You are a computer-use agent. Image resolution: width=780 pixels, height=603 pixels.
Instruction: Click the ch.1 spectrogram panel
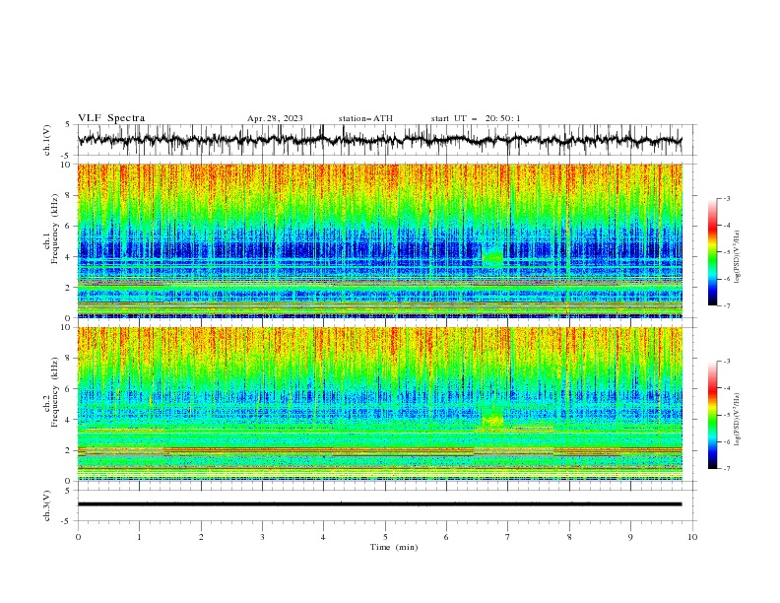click(x=379, y=240)
